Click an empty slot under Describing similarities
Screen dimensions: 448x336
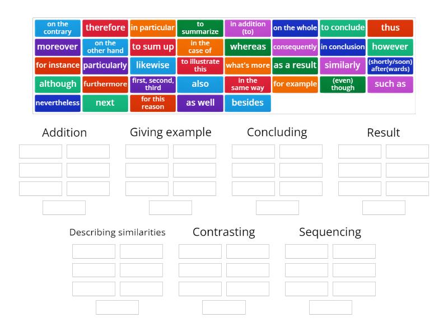93,251
